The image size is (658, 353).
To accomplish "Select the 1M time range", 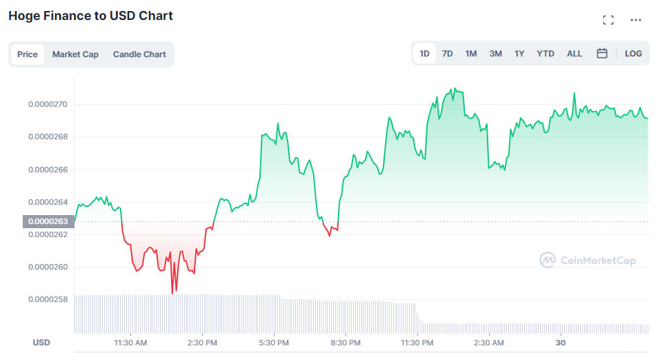I will 471,54.
